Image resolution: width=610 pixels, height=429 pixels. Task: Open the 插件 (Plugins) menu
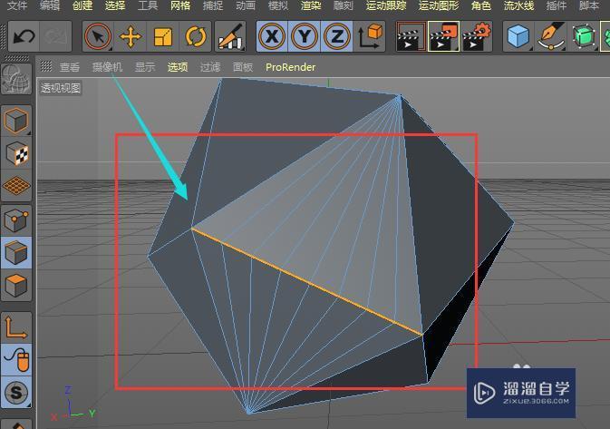click(x=557, y=5)
